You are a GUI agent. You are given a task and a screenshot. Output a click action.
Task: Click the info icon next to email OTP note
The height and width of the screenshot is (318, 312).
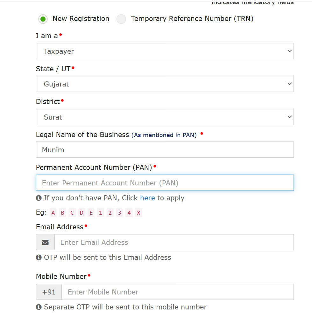tap(39, 257)
